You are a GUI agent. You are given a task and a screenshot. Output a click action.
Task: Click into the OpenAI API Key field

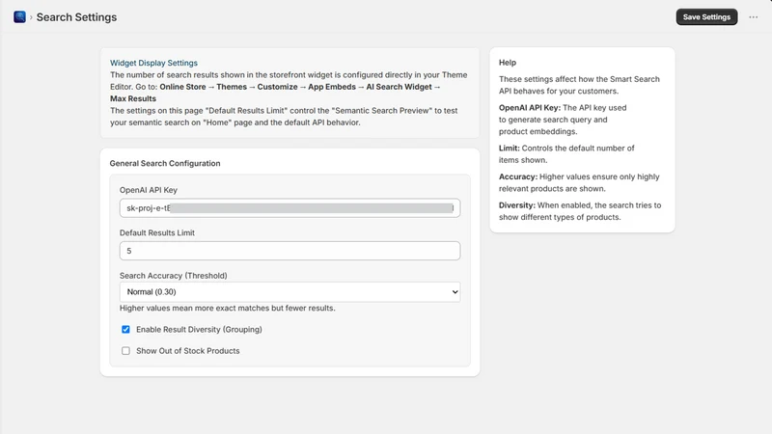pyautogui.click(x=289, y=208)
